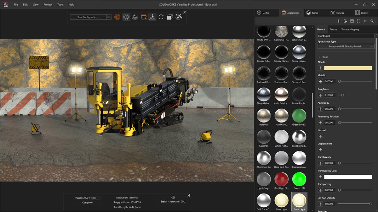Toggle the pause render icon
This screenshot has width=378, height=212.
(173, 198)
